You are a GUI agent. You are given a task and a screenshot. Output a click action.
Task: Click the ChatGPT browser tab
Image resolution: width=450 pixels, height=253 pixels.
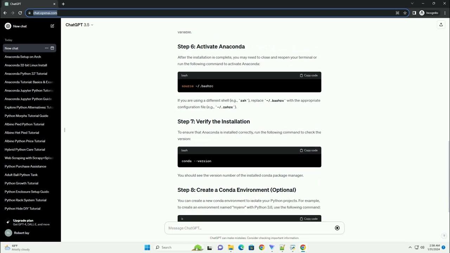pos(31,4)
